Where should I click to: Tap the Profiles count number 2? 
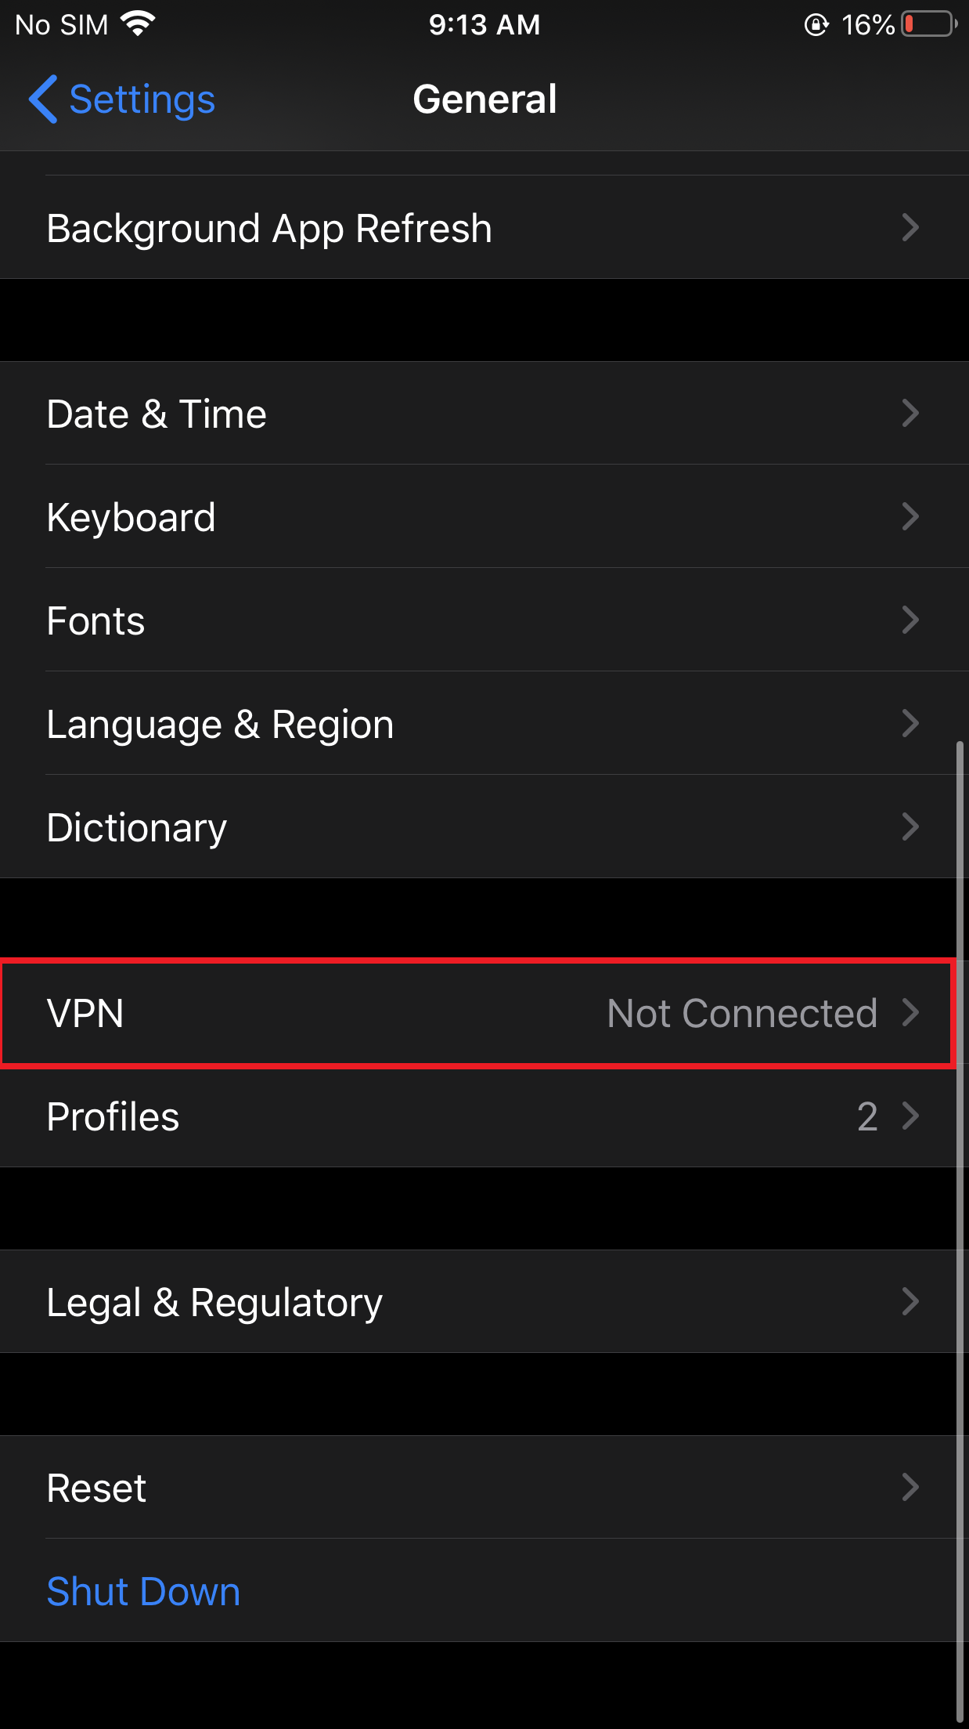866,1117
